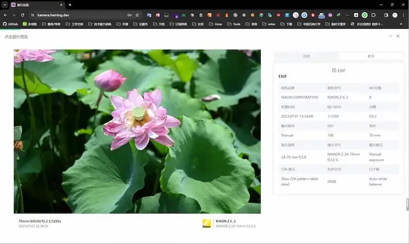Open the Chrome profile avatar

coord(395,15)
